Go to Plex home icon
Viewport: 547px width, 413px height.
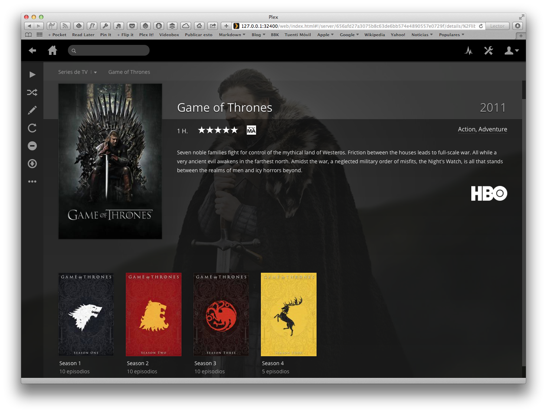(53, 50)
